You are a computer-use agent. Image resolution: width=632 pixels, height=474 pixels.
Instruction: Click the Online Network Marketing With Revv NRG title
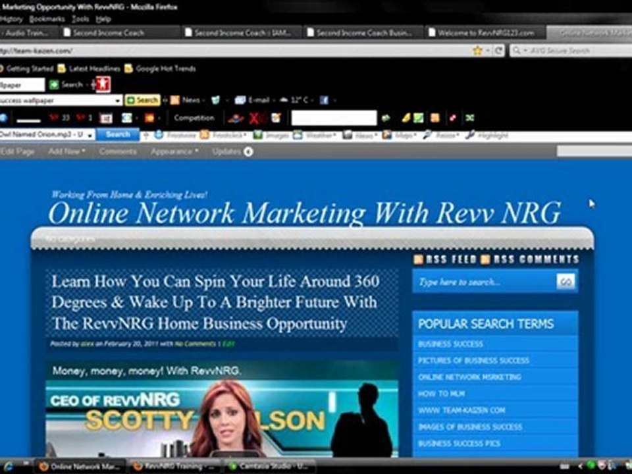pos(304,213)
